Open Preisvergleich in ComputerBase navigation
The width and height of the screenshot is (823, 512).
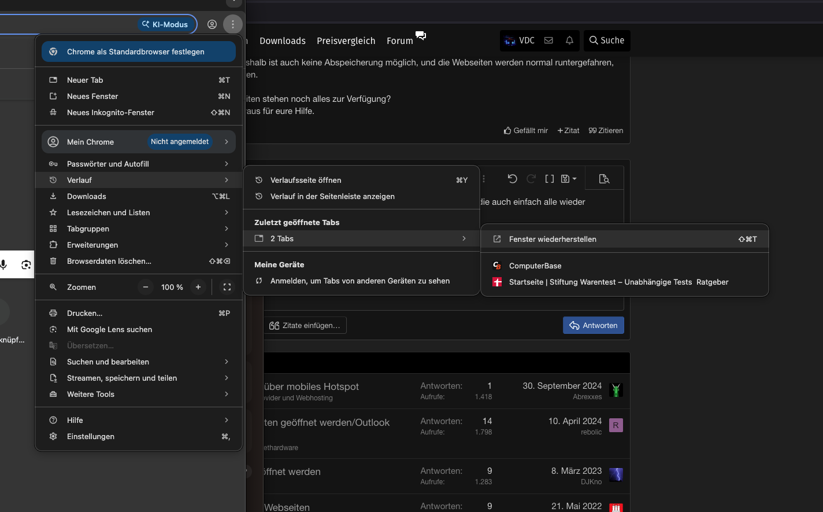pyautogui.click(x=346, y=40)
